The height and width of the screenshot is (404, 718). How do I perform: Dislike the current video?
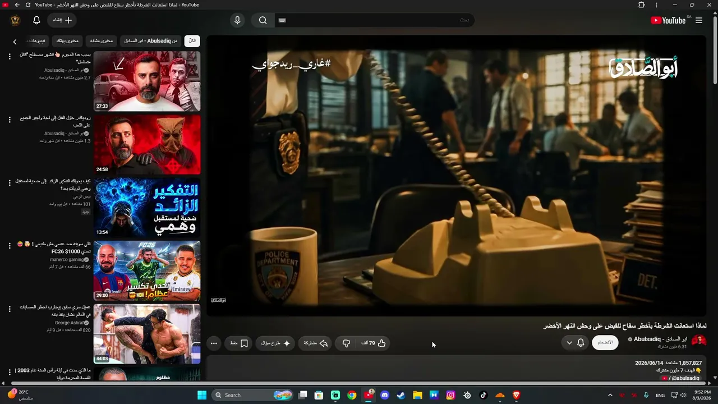pos(346,343)
